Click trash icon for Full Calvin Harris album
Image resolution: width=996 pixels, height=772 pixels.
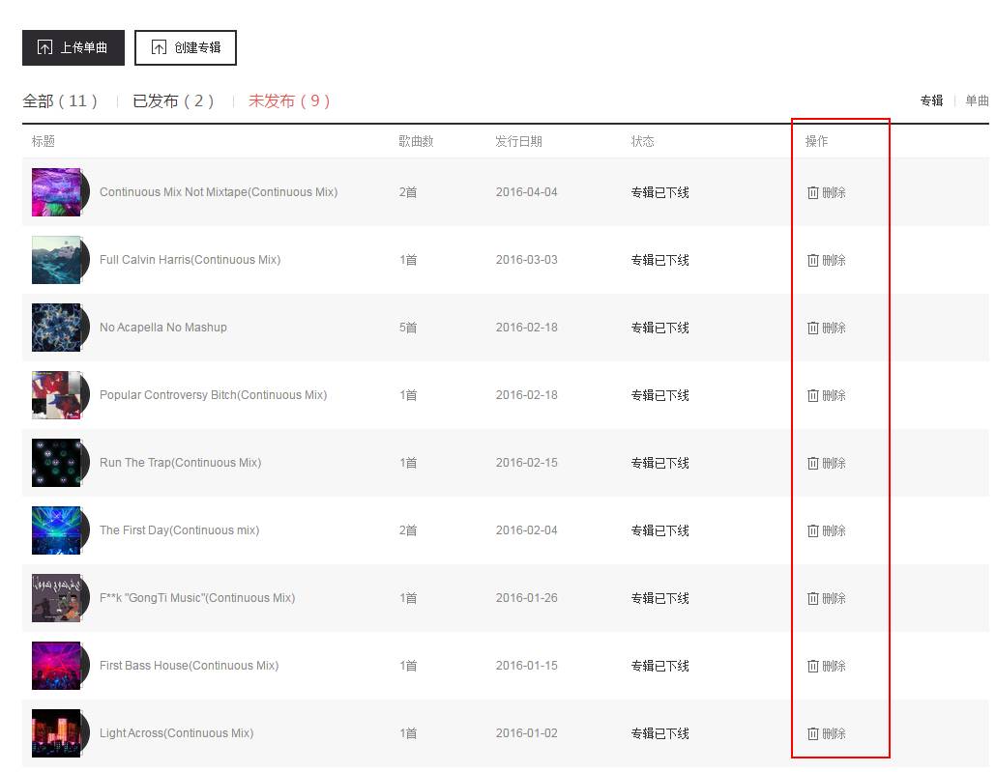click(x=813, y=260)
